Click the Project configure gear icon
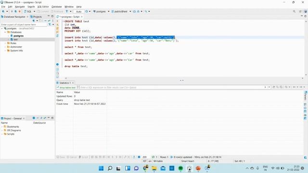Viewport: 308px width, 173px height. tap(34, 118)
